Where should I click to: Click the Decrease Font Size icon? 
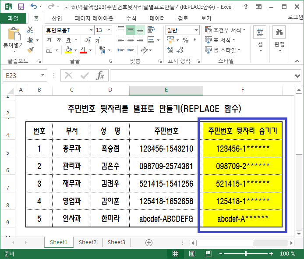point(98,40)
